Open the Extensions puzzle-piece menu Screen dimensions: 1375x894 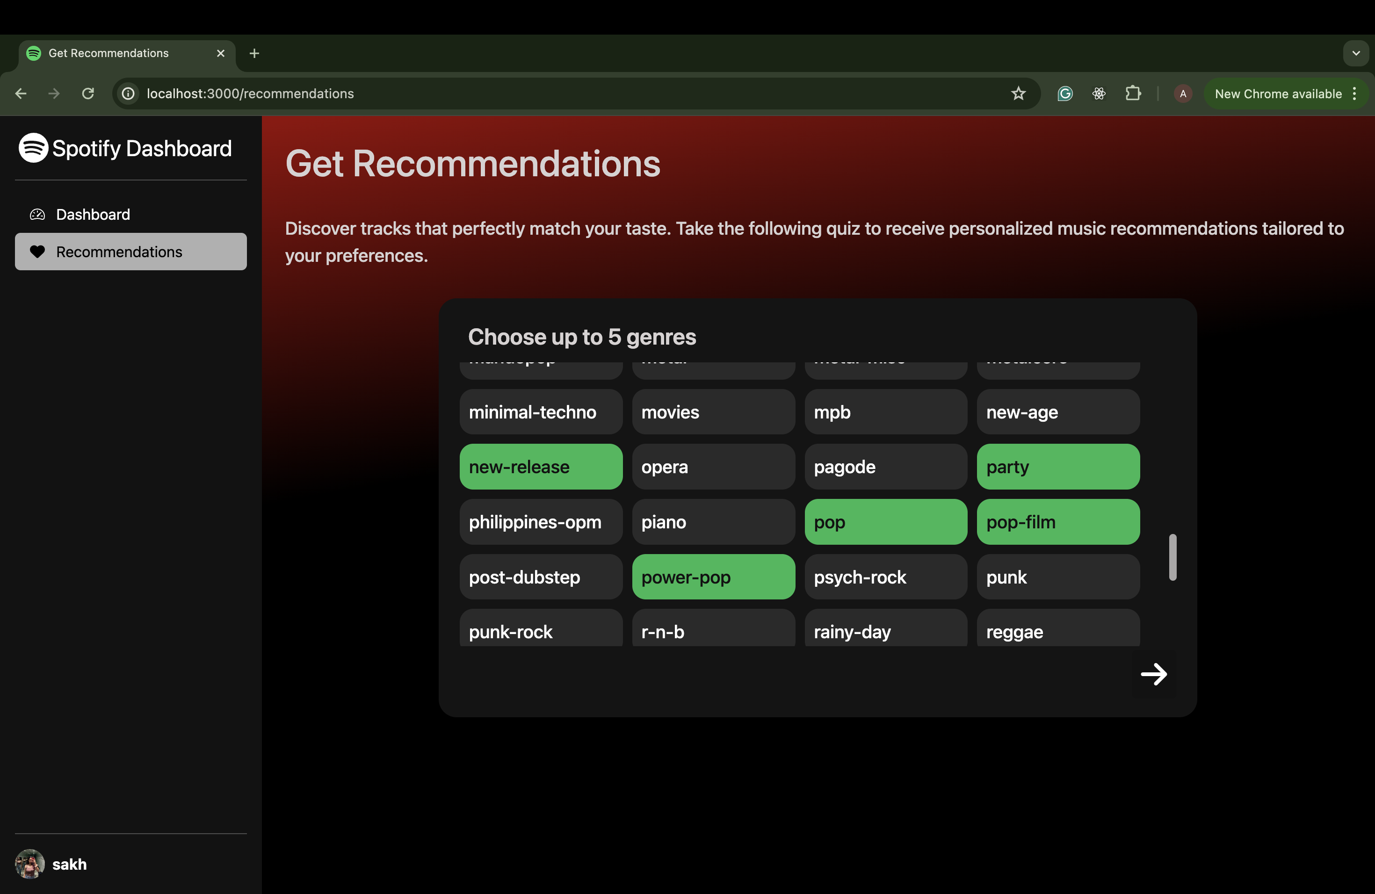(1133, 94)
